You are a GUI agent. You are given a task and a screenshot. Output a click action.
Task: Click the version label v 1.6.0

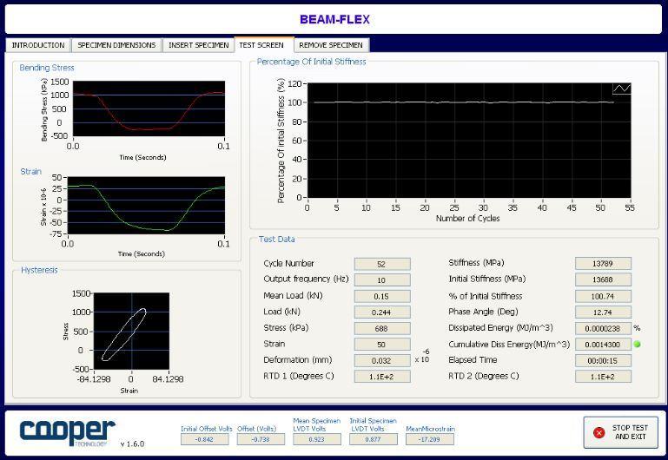[132, 444]
